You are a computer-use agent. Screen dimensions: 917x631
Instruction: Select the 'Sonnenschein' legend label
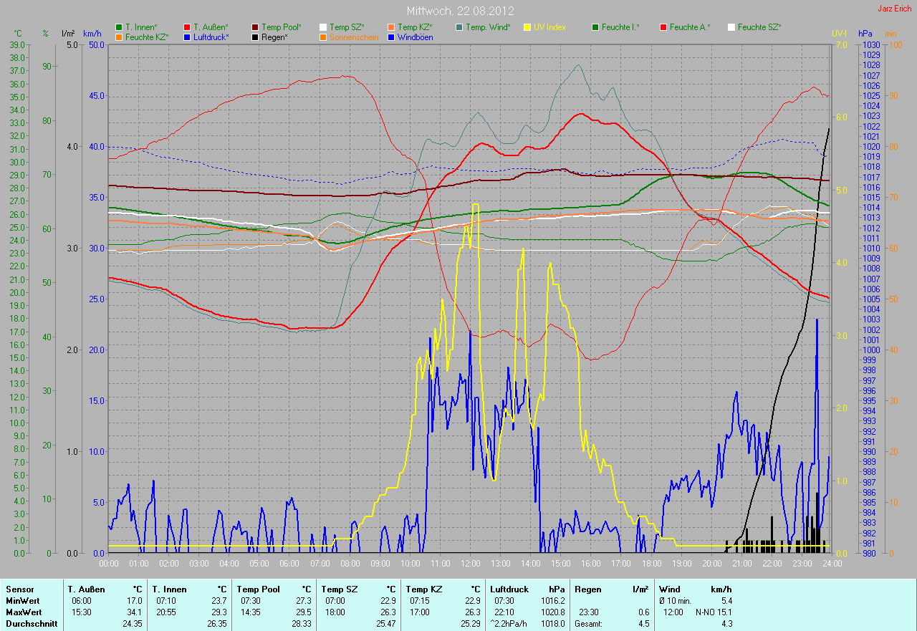[x=354, y=37]
